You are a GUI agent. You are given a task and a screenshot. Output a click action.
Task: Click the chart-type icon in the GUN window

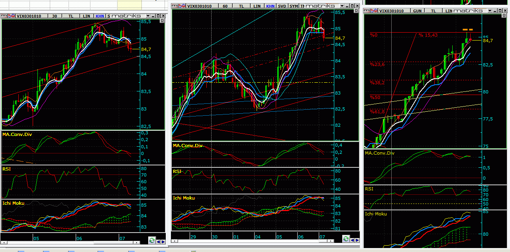point(374,11)
